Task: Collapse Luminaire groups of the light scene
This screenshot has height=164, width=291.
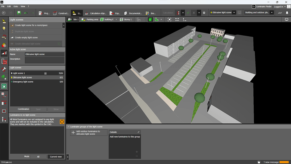Action: click(x=69, y=127)
